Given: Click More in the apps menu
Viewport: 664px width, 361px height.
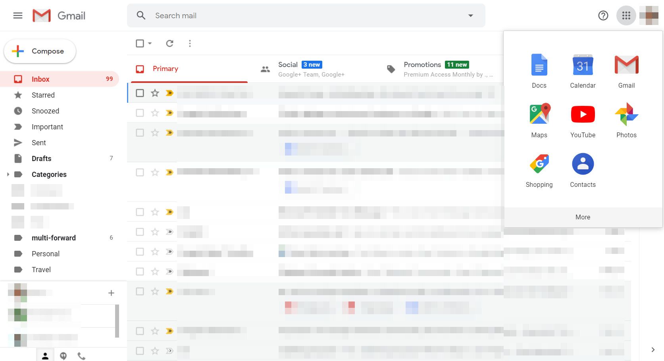Looking at the screenshot, I should coord(582,217).
